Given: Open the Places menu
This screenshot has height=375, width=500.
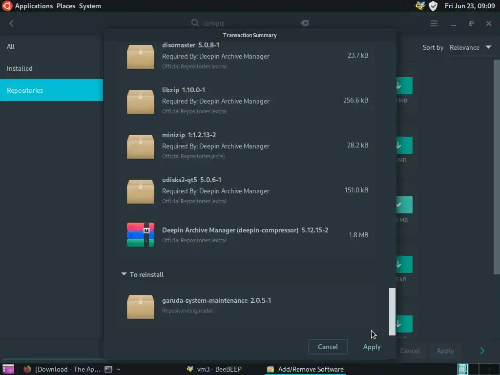Looking at the screenshot, I should coord(66,6).
